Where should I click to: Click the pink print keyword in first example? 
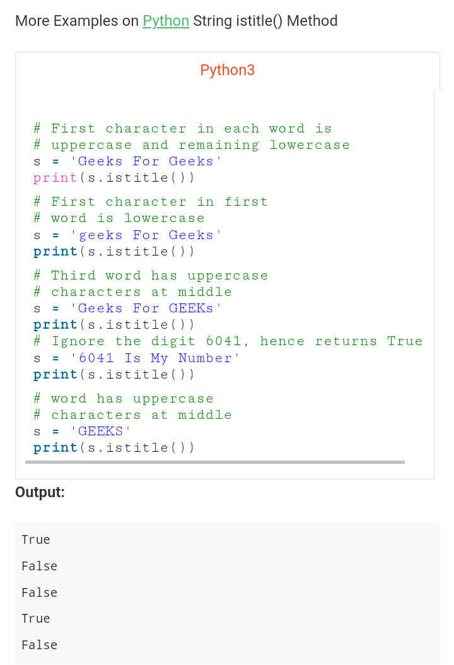pos(55,177)
